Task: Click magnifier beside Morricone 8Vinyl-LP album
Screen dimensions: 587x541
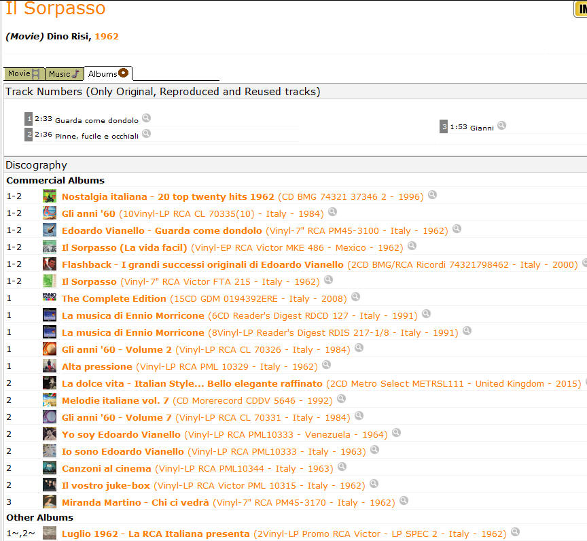Action: [x=467, y=331]
